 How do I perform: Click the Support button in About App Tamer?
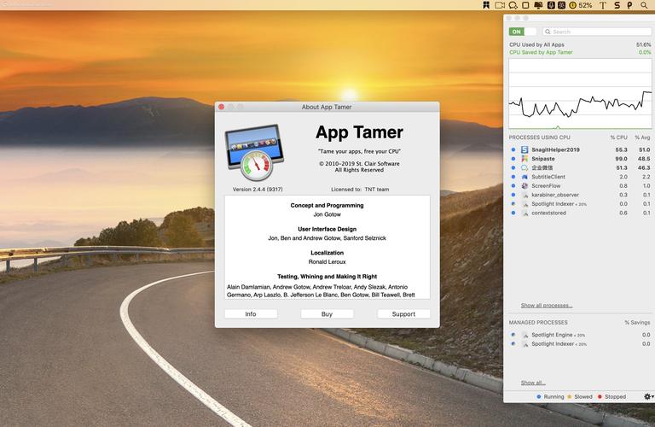pos(403,314)
